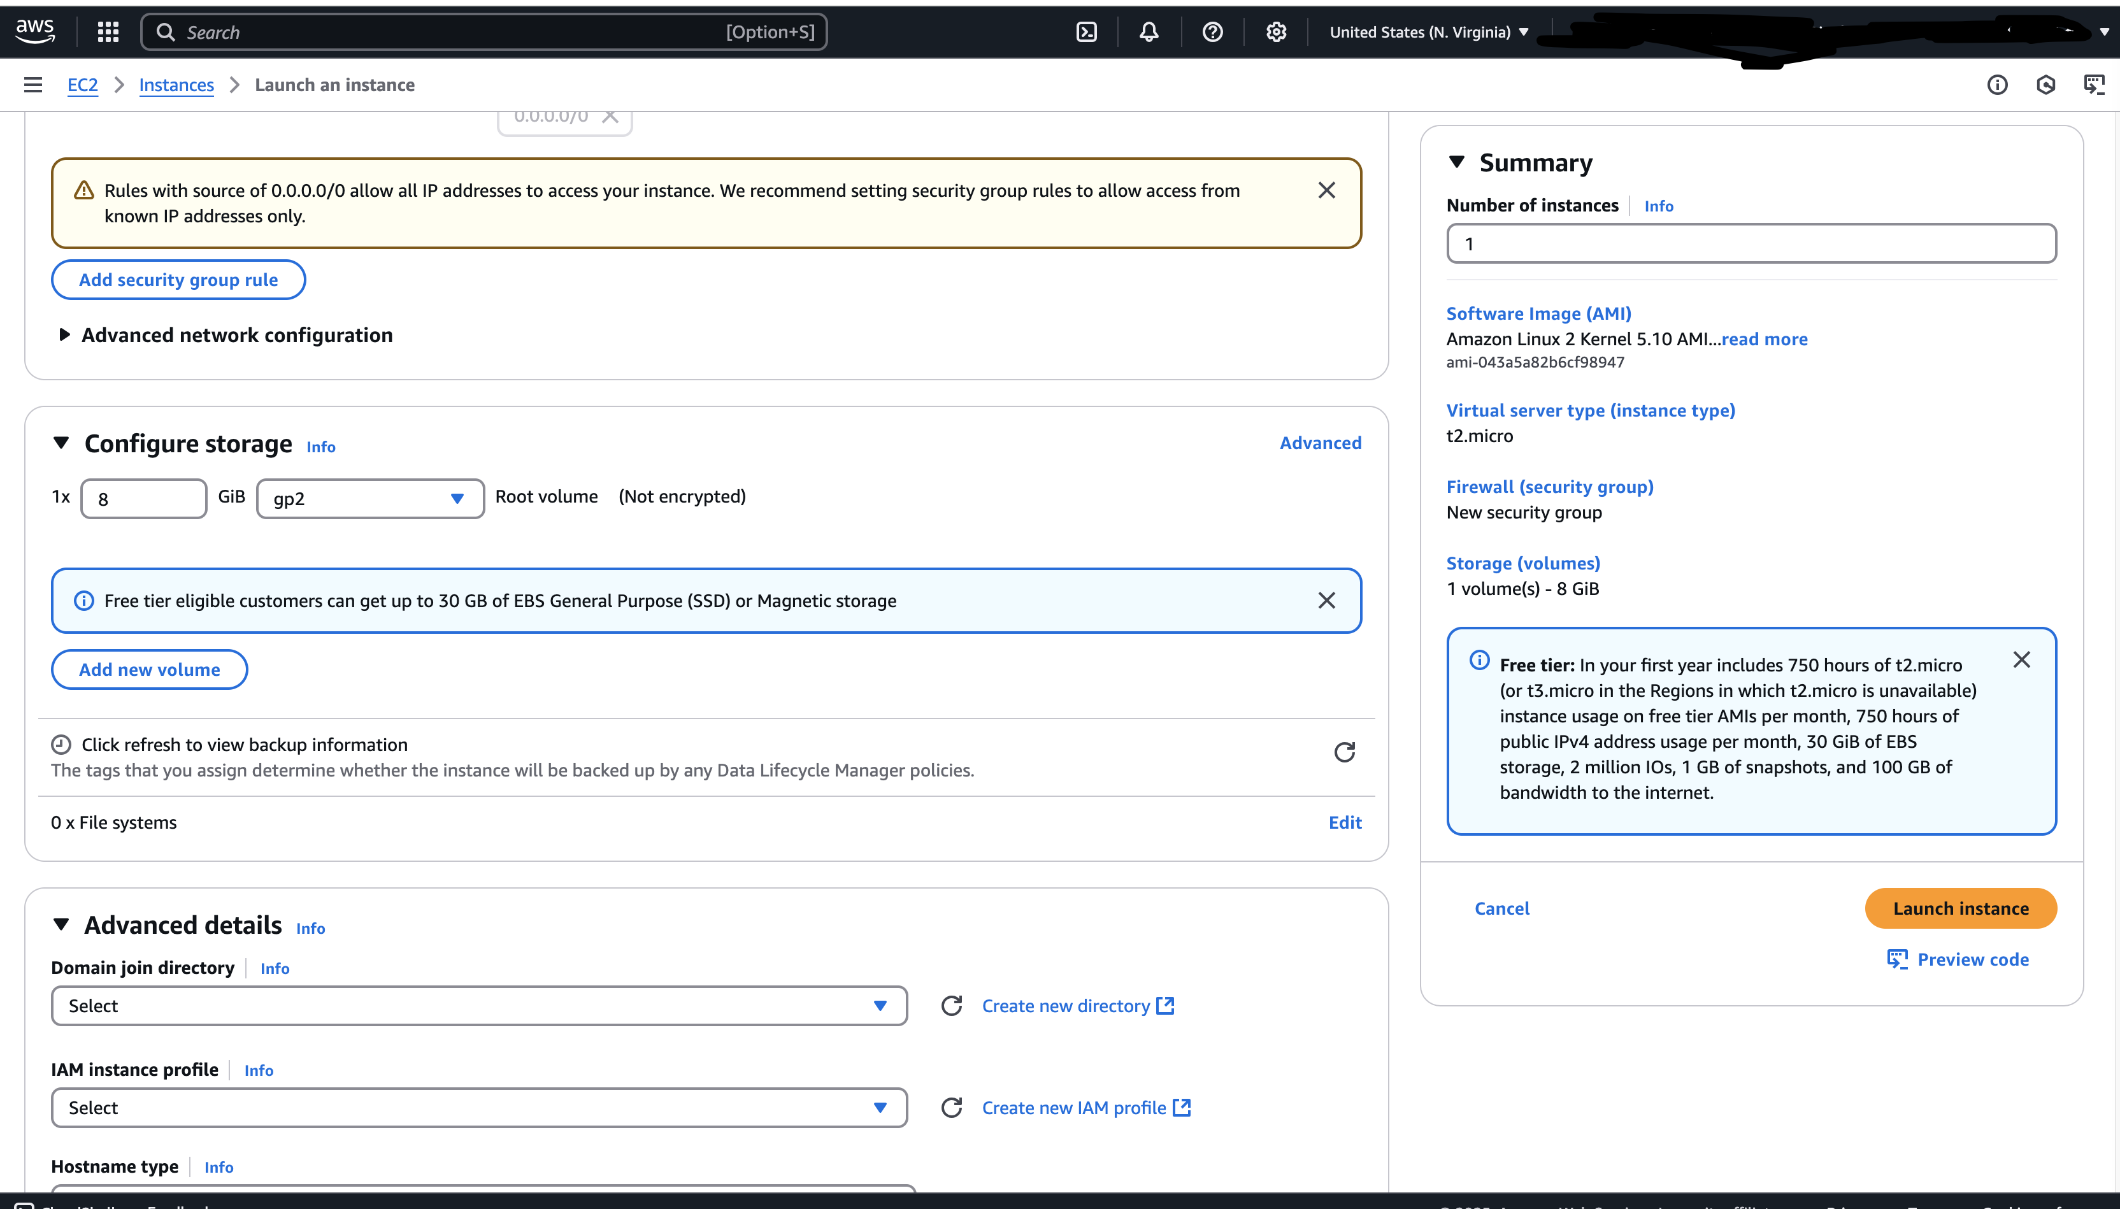
Task: Open the services grid menu
Action: 108,32
